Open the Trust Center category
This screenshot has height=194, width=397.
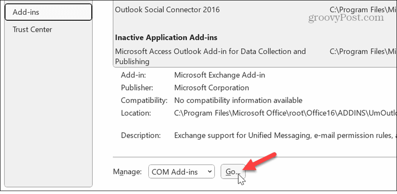click(x=32, y=30)
